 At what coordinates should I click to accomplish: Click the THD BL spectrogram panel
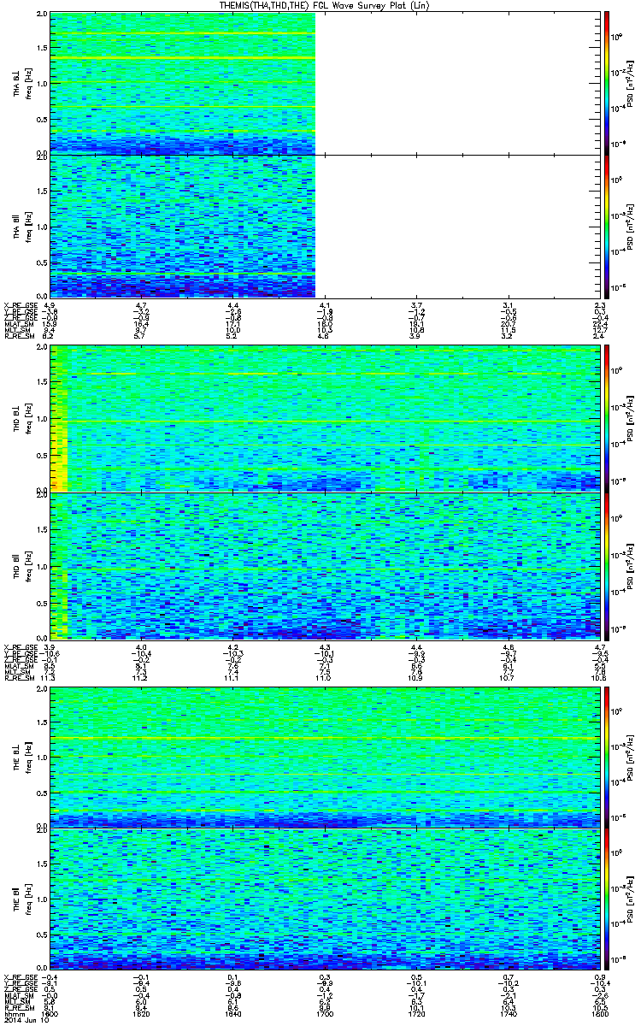click(x=323, y=418)
